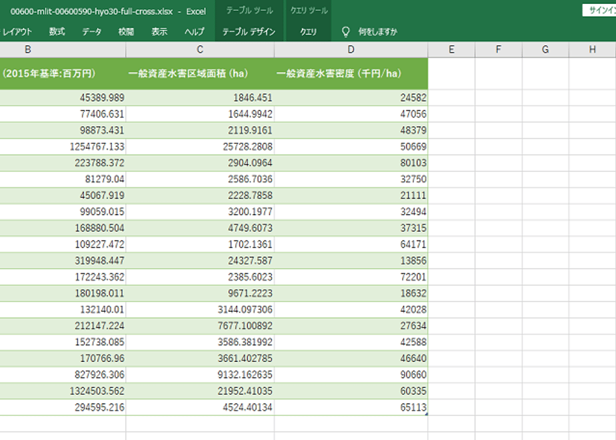The image size is (616, 440).
Task: Select cell with value 48379
Action: pos(351,131)
